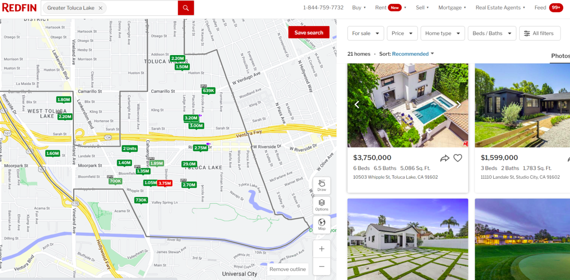Open the Price filter dropdown
The image size is (570, 280).
(x=402, y=33)
